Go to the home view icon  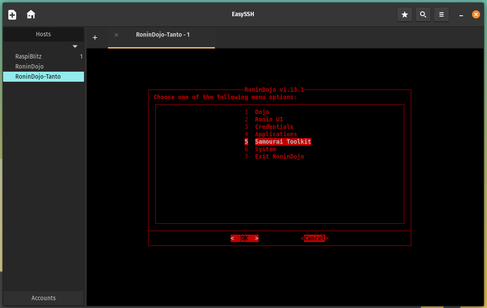click(31, 14)
